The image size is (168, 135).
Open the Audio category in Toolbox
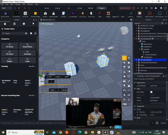coord(28,60)
